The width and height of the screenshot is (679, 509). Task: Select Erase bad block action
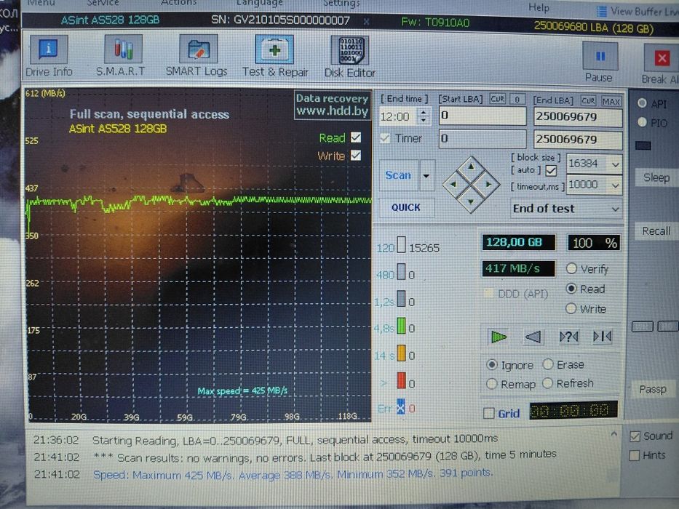click(x=548, y=364)
